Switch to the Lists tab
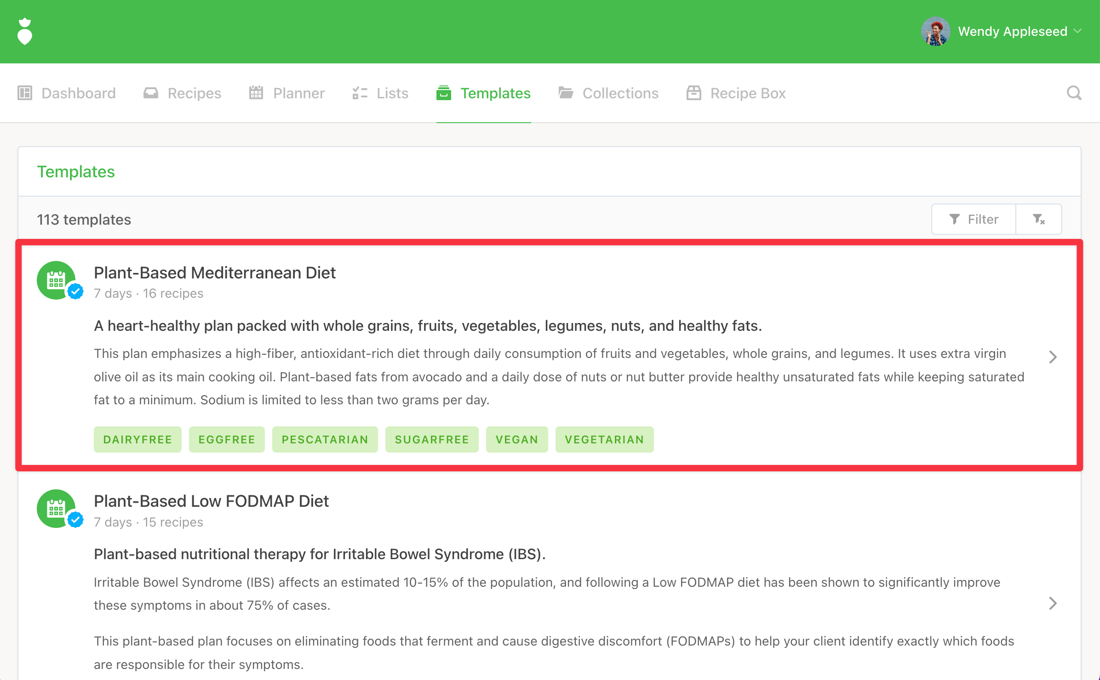 point(380,93)
